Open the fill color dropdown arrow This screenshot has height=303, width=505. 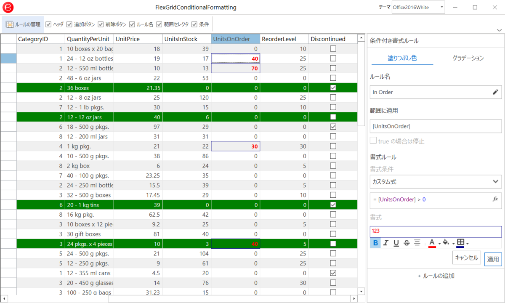[453, 243]
